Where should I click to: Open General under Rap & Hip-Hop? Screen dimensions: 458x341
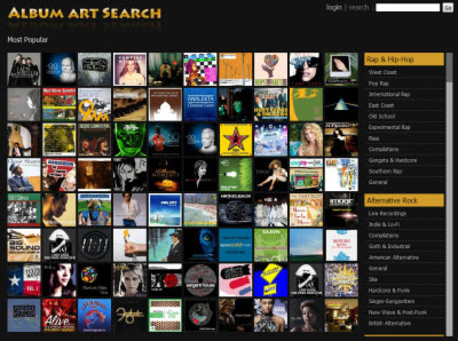(378, 182)
